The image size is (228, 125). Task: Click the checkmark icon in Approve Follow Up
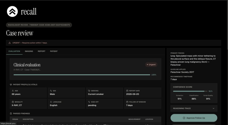[x=184, y=118]
